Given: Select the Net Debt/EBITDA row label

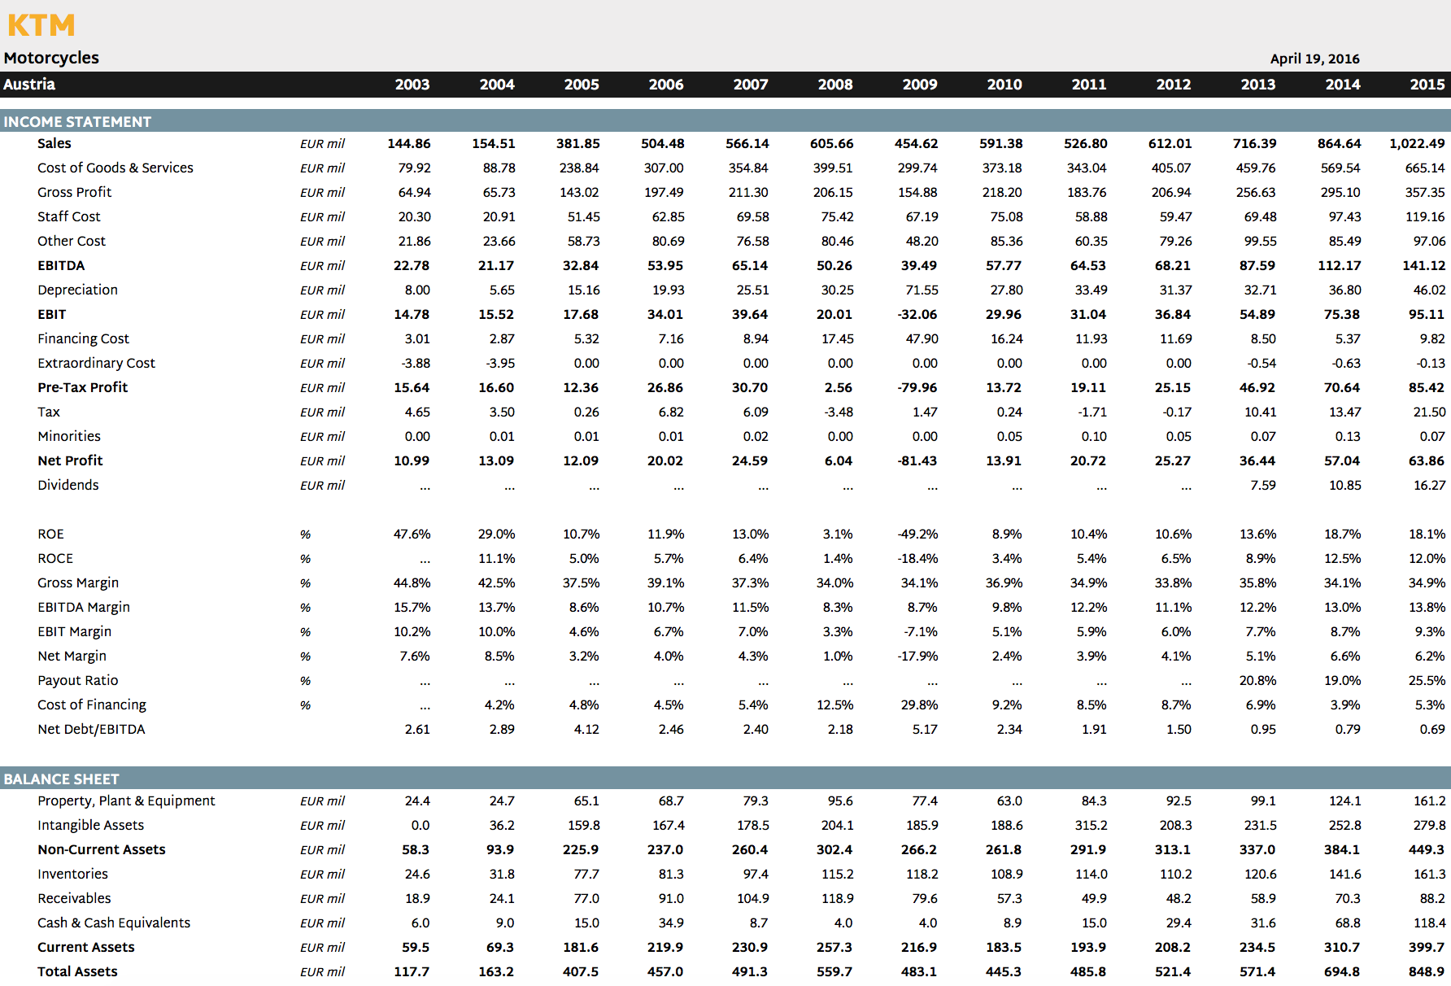Looking at the screenshot, I should pos(91,729).
